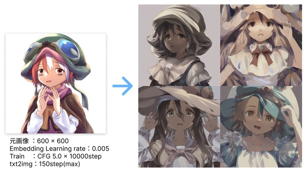This screenshot has width=307, height=172.
Task: Click the 元画像 label text
Action: click(x=19, y=141)
